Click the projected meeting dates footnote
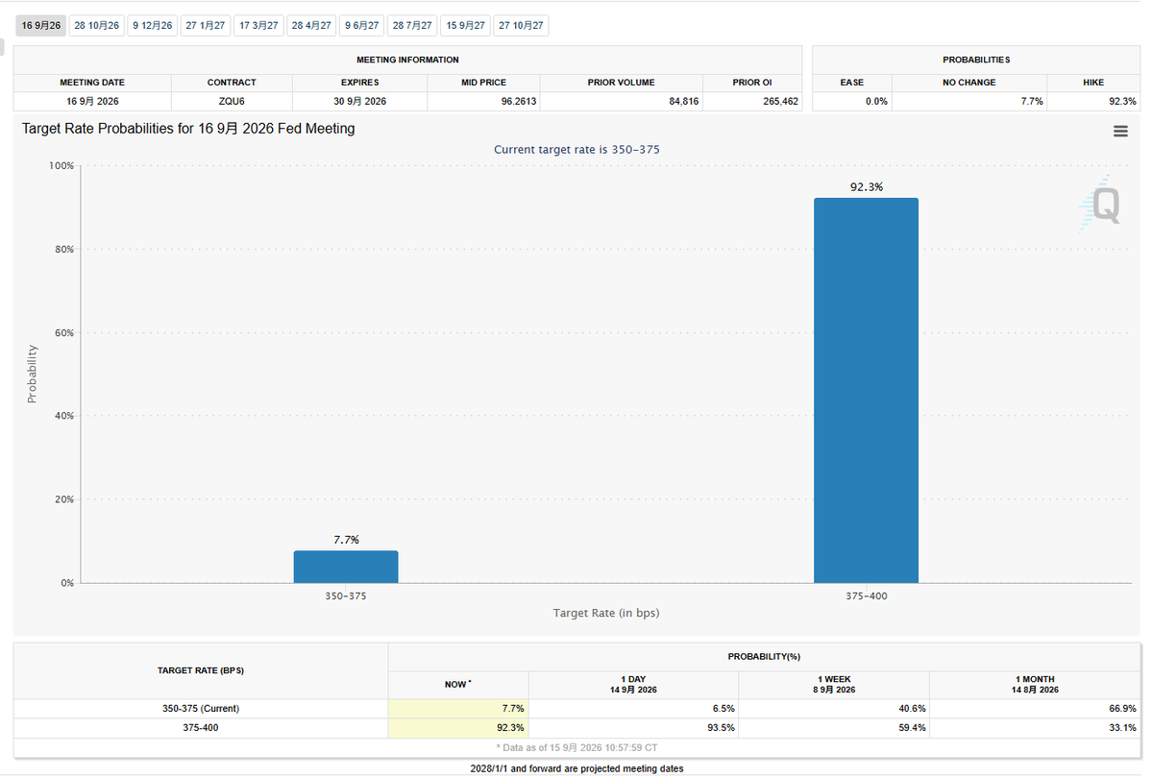 [x=576, y=769]
